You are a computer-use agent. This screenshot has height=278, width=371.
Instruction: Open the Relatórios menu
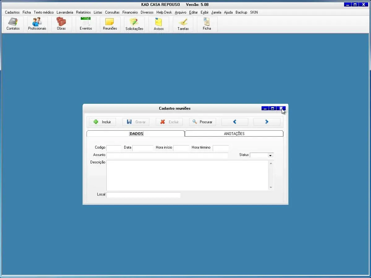[x=83, y=12]
